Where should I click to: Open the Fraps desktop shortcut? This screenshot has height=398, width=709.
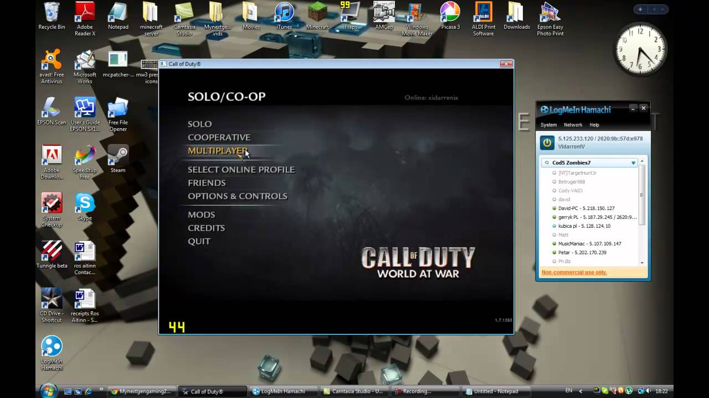tap(351, 17)
